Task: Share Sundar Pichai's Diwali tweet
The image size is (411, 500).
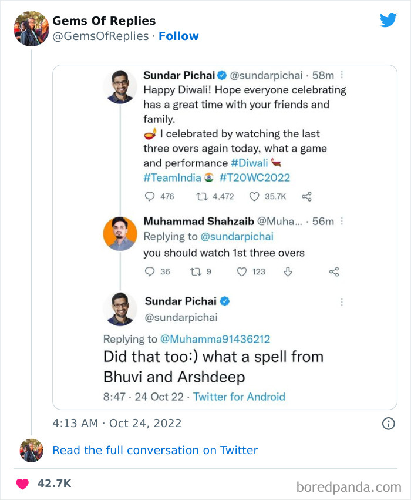Action: coord(306,197)
